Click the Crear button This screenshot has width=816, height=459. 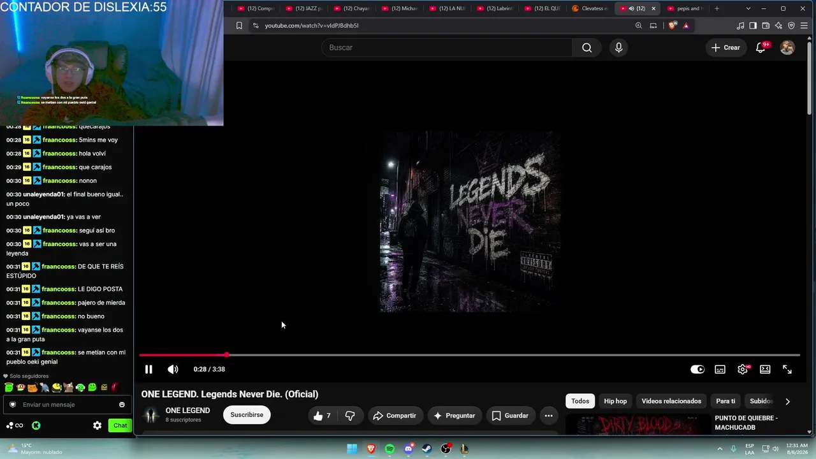pos(725,48)
